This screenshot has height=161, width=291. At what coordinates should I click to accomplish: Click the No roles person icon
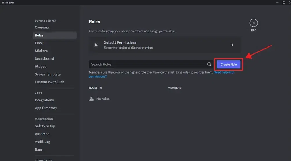point(92,99)
